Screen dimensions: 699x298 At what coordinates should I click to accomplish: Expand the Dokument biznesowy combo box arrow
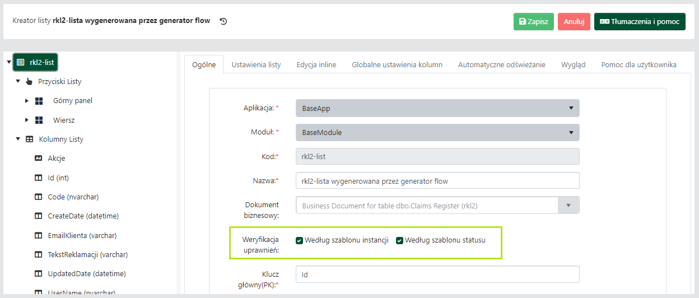click(x=568, y=205)
